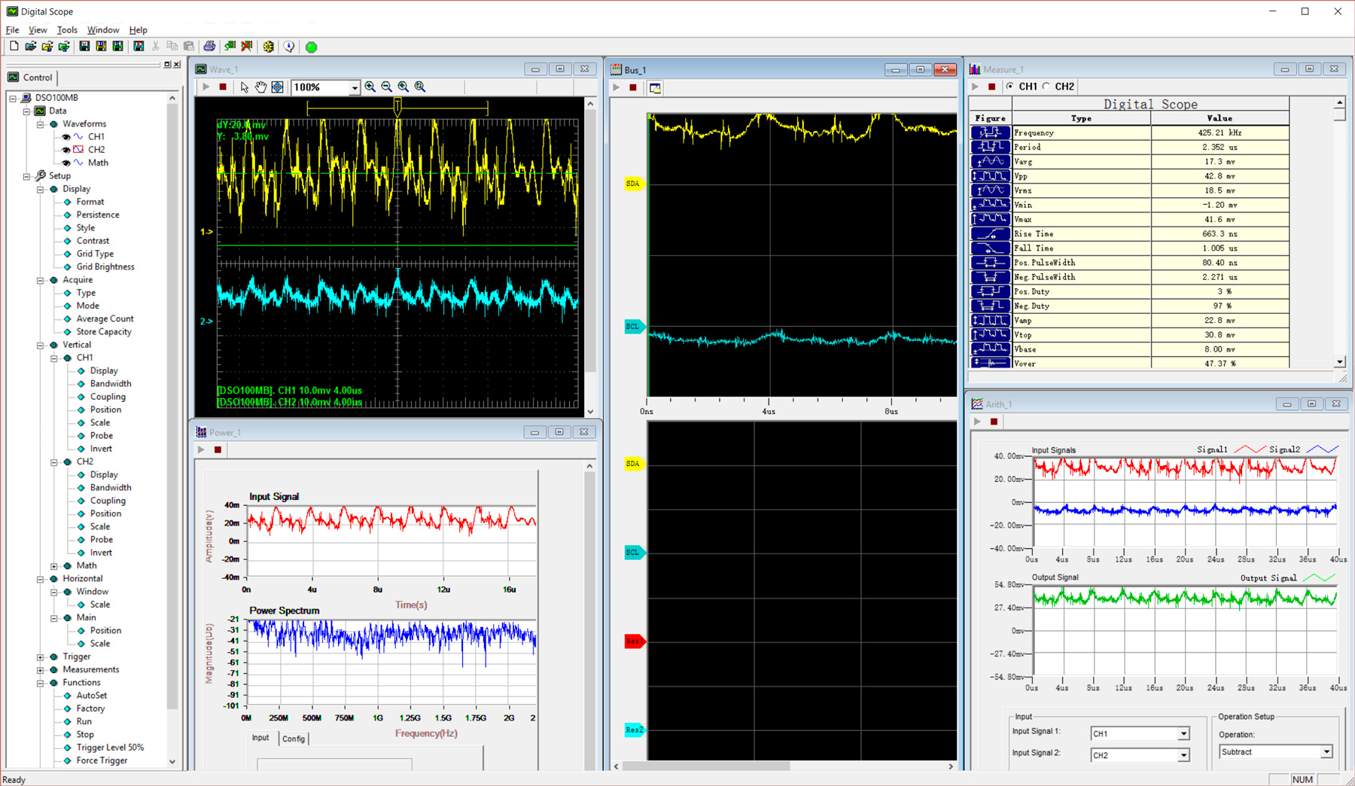Click AutoSet in the Functions tree
The width and height of the screenshot is (1355, 786).
pos(92,696)
